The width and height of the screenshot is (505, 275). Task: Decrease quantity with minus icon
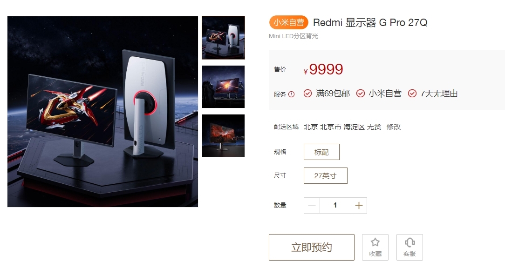coord(312,205)
